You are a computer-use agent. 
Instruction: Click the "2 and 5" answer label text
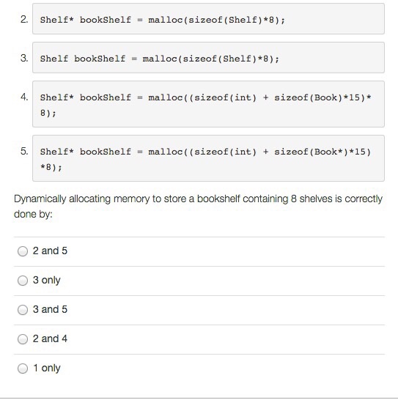coord(50,251)
